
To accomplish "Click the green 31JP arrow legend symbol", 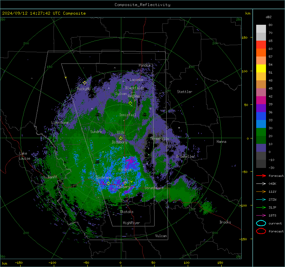I will (261, 207).
